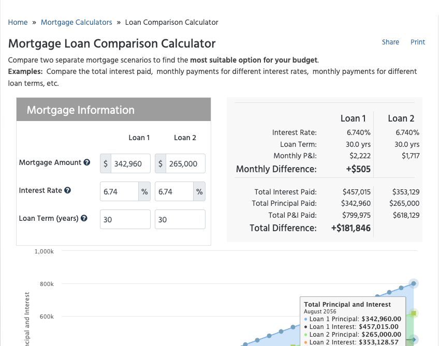This screenshot has height=346, width=439.
Task: Select the Loan 2 interest rate field
Action: [x=174, y=191]
